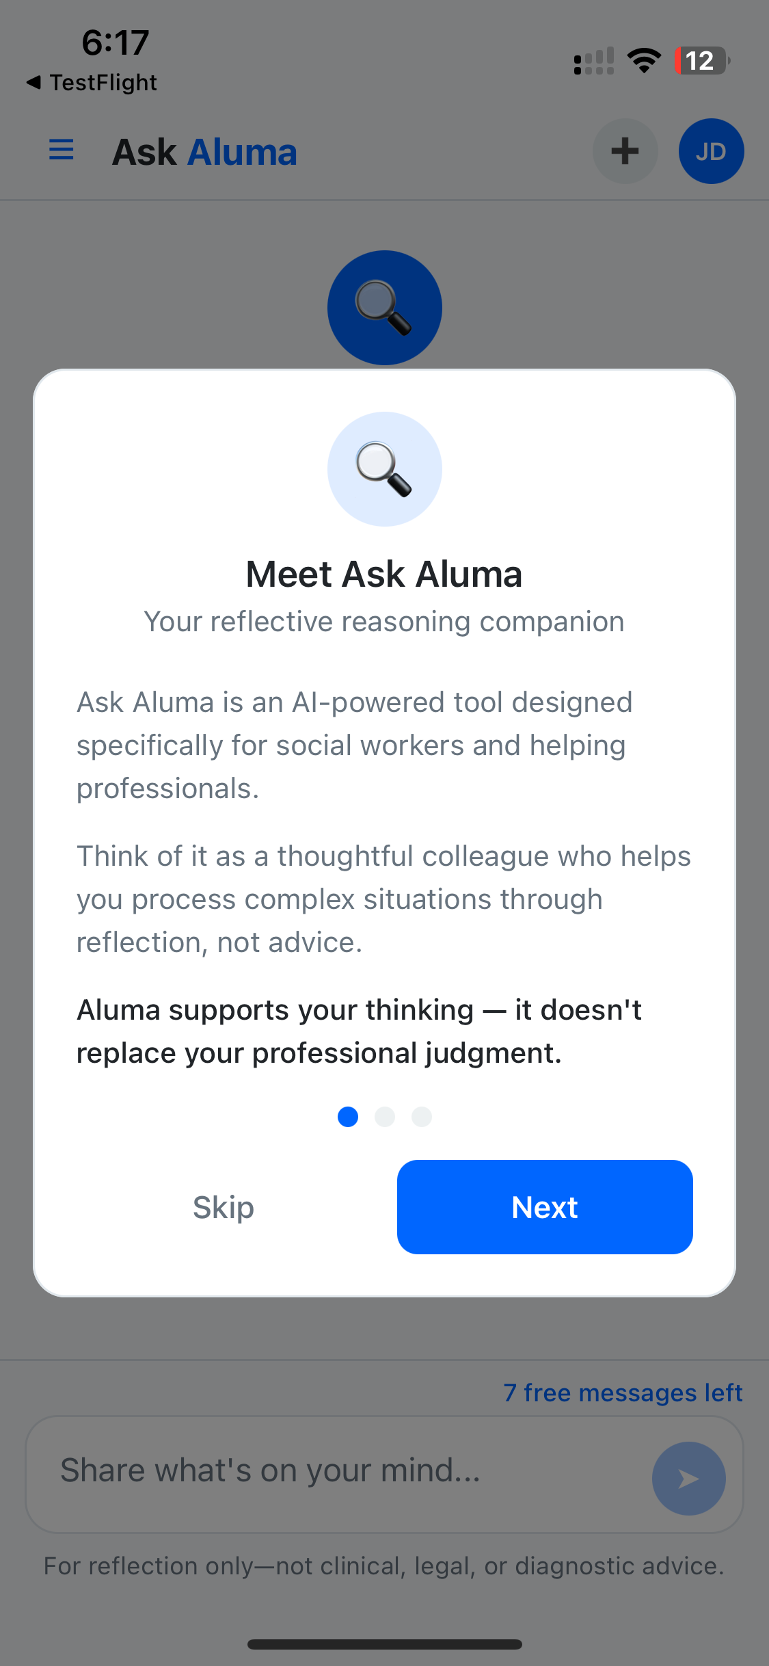Screen dimensions: 769x1666
Task: Skip the onboarding introduction
Action: [224, 1207]
